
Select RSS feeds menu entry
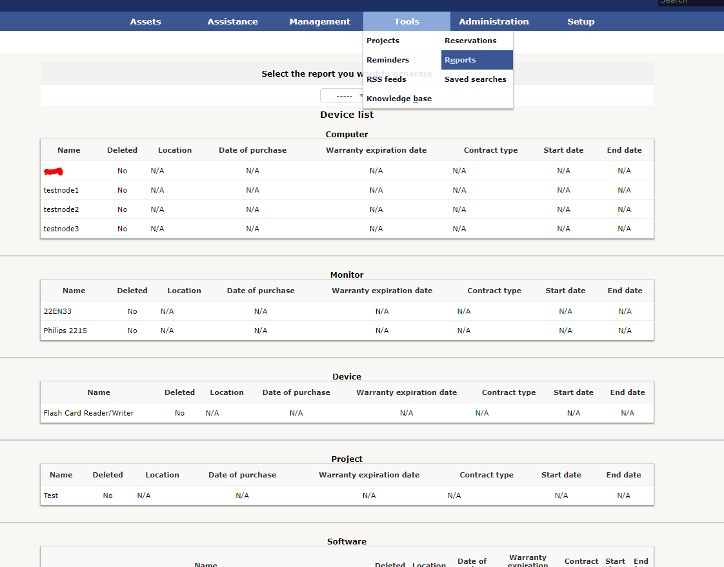[x=387, y=79]
